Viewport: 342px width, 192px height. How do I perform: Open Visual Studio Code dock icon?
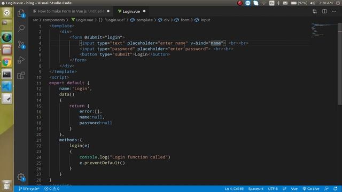point(7,86)
